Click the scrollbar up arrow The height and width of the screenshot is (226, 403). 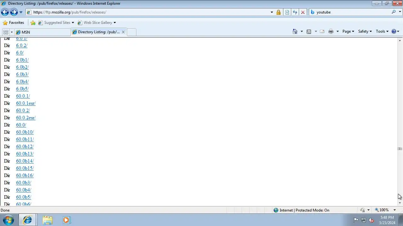(x=400, y=40)
